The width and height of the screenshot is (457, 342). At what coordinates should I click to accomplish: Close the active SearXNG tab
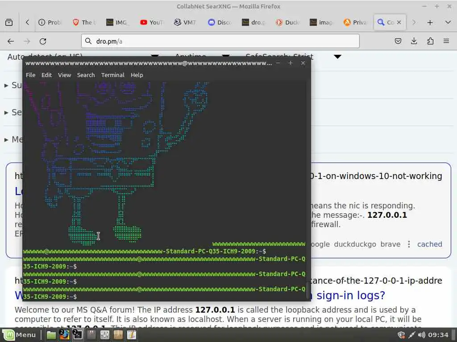[x=399, y=22]
